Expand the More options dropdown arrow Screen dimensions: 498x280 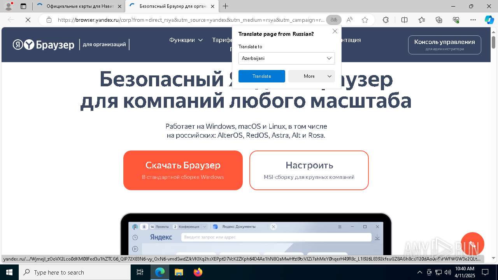click(x=330, y=76)
